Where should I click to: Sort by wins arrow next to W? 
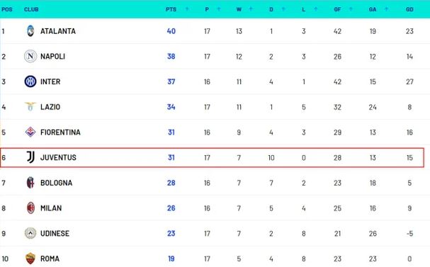coord(251,9)
